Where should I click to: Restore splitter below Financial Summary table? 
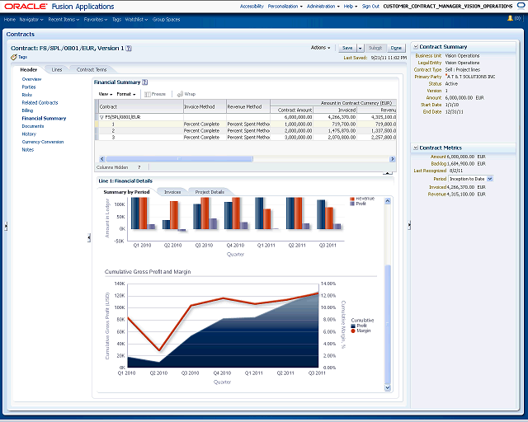388,173
